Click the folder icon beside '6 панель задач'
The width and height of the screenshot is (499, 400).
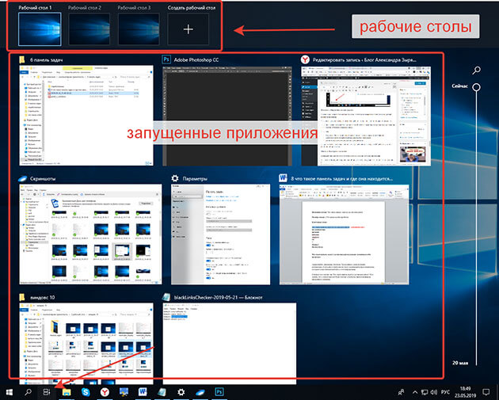(x=22, y=59)
